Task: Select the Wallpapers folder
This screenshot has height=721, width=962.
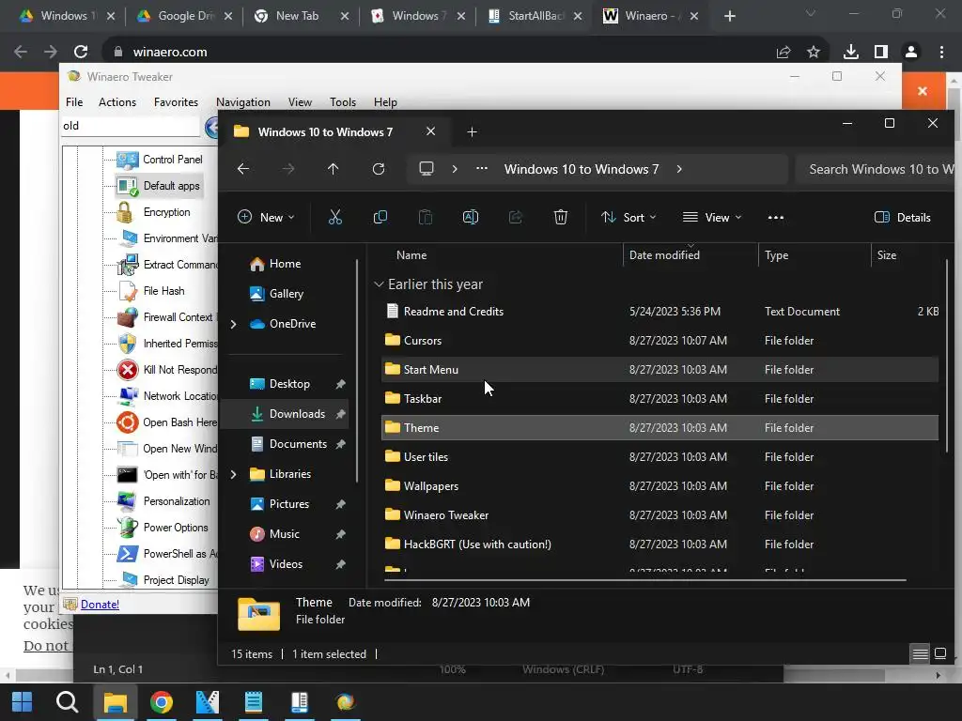Action: (x=659, y=486)
